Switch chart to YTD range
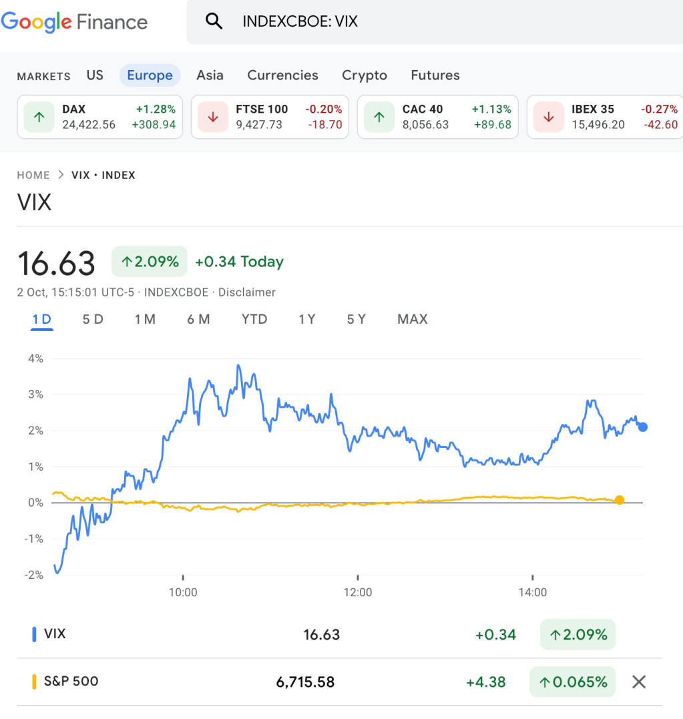Screen dimensions: 683x719 pos(254,319)
